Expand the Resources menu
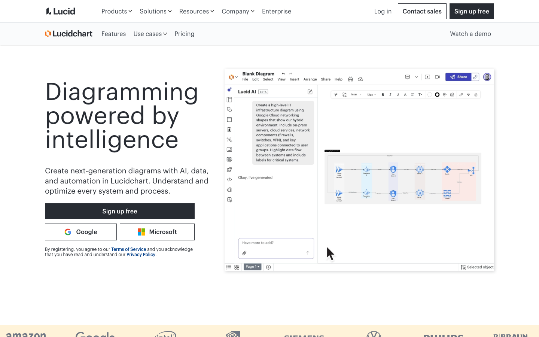The image size is (539, 337). (x=197, y=11)
